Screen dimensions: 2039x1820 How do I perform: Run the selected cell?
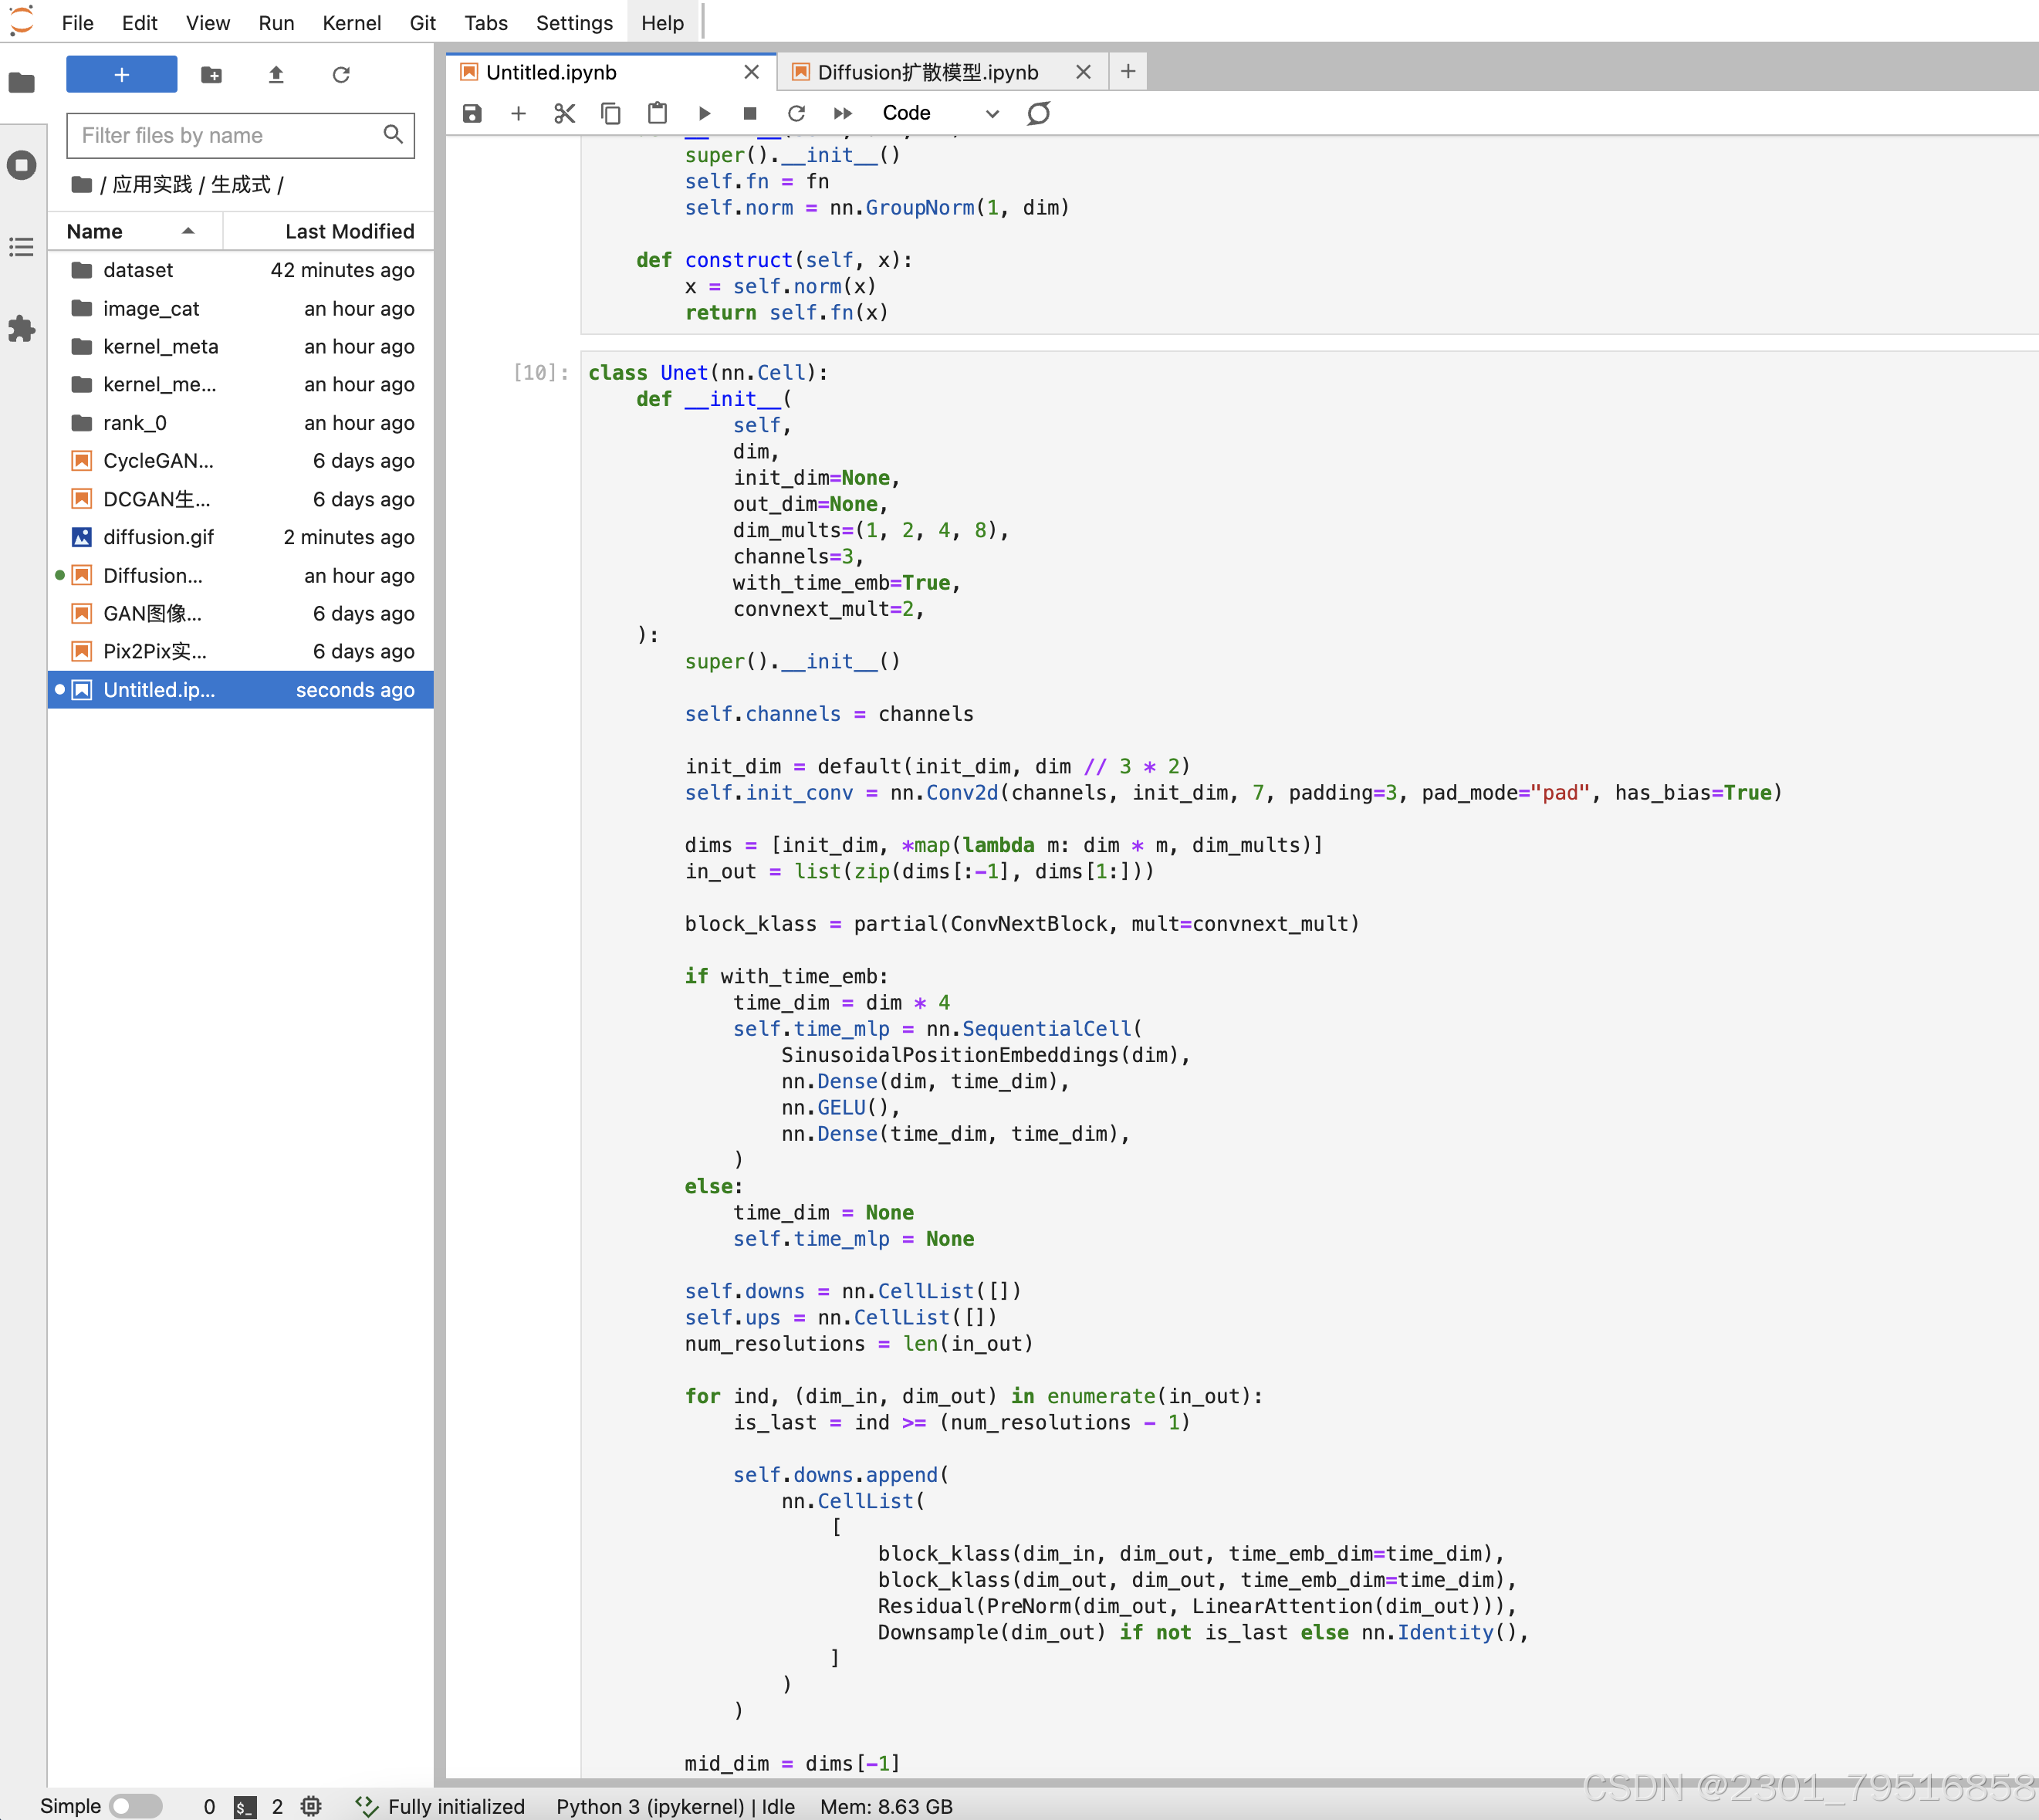[x=704, y=113]
